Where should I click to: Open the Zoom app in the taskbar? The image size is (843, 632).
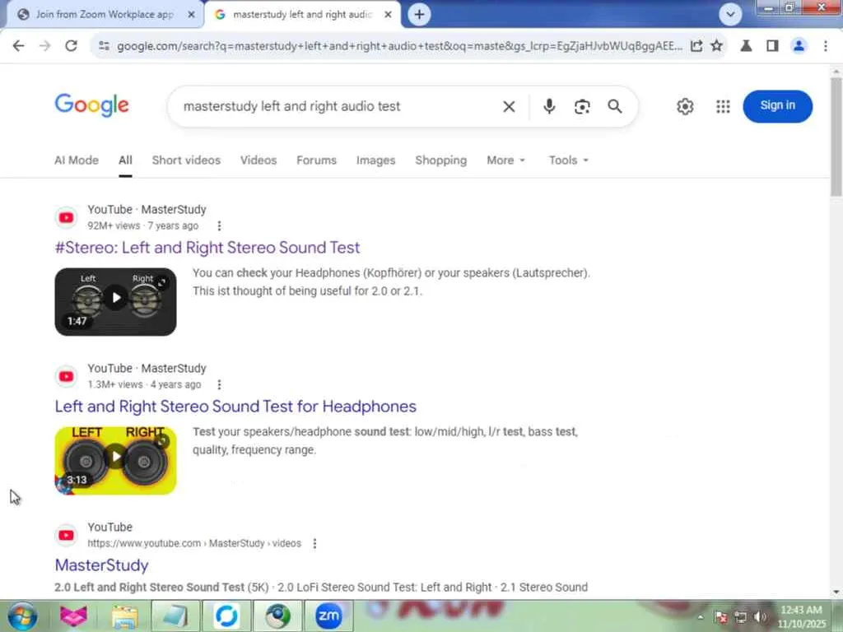[x=328, y=616]
